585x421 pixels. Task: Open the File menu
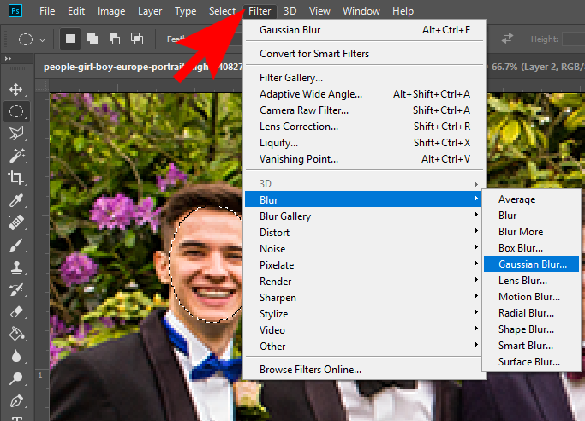[x=47, y=11]
